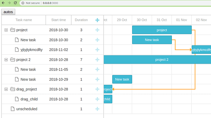Click plus icon on unscheduled row
This screenshot has height=118, width=211.
click(97, 109)
